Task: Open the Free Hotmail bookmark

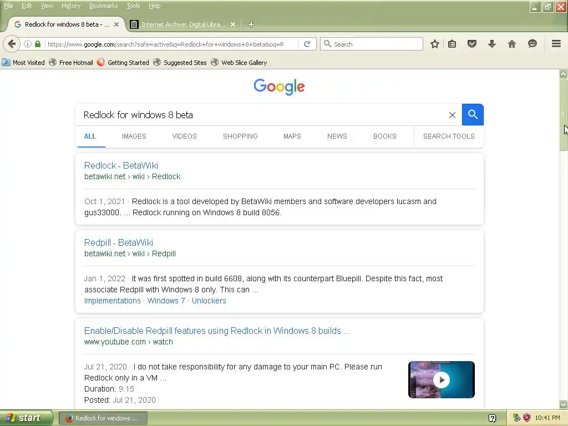Action: point(71,63)
